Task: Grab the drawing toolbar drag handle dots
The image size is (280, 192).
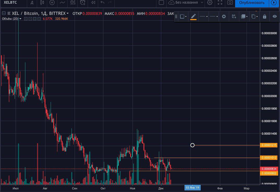Action: [x=176, y=17]
